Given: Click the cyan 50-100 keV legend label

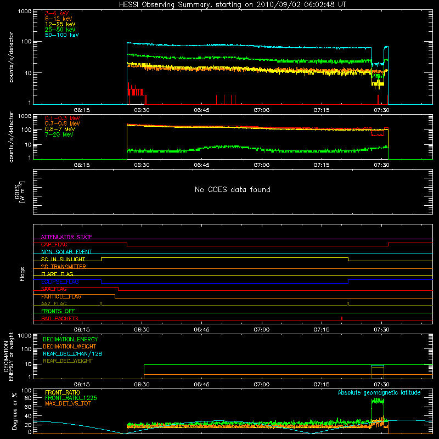Looking at the screenshot, I should [62, 35].
